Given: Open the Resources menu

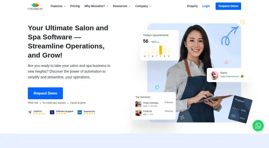Looking at the screenshot, I should tap(120, 6).
